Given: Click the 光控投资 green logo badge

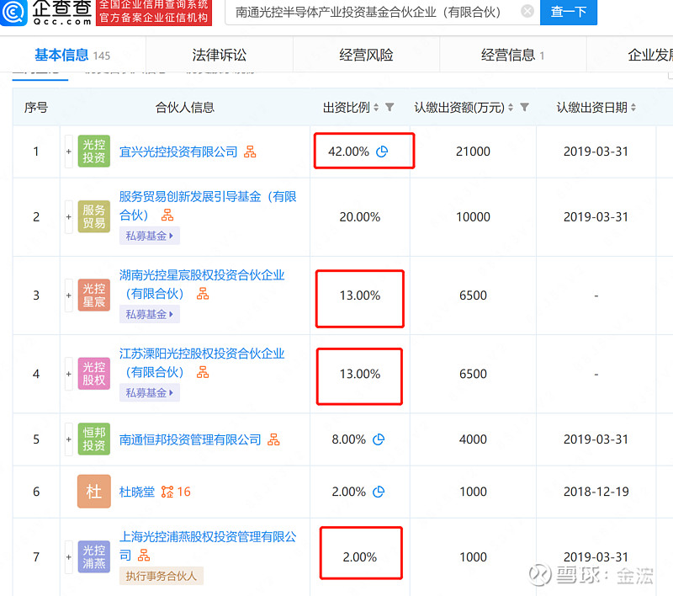Looking at the screenshot, I should click(x=94, y=152).
